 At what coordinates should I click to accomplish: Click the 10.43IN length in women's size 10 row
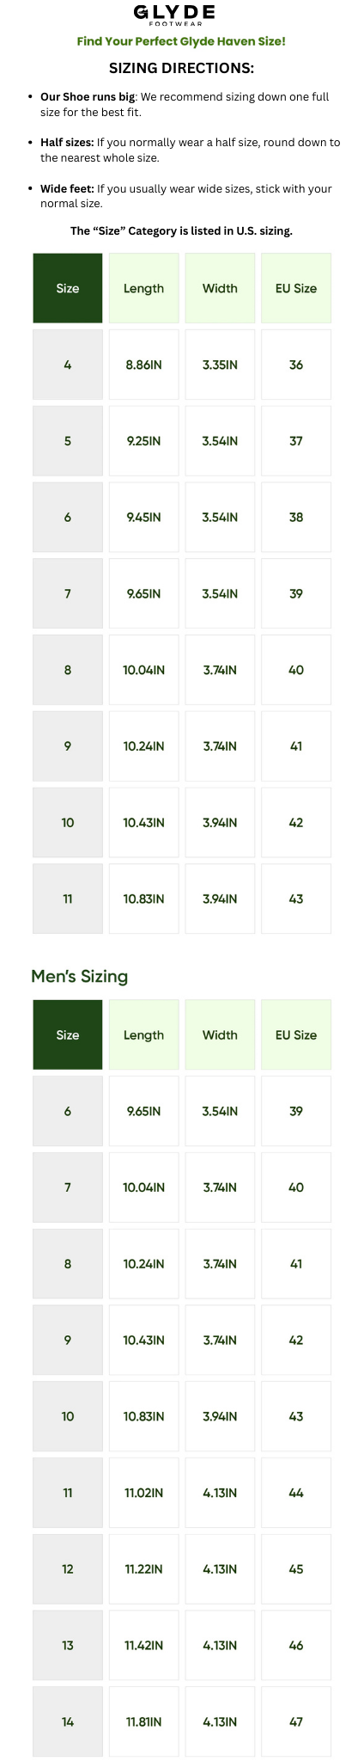tap(143, 823)
